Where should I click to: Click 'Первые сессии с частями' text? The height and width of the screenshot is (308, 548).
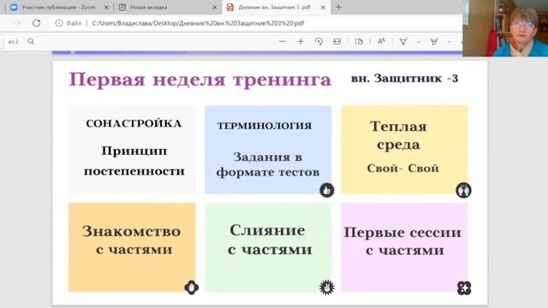click(402, 241)
